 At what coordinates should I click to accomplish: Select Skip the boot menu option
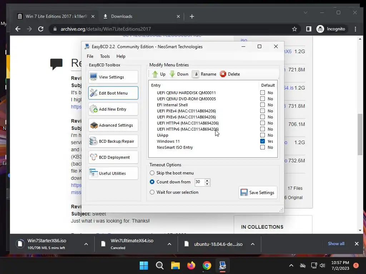(x=152, y=173)
